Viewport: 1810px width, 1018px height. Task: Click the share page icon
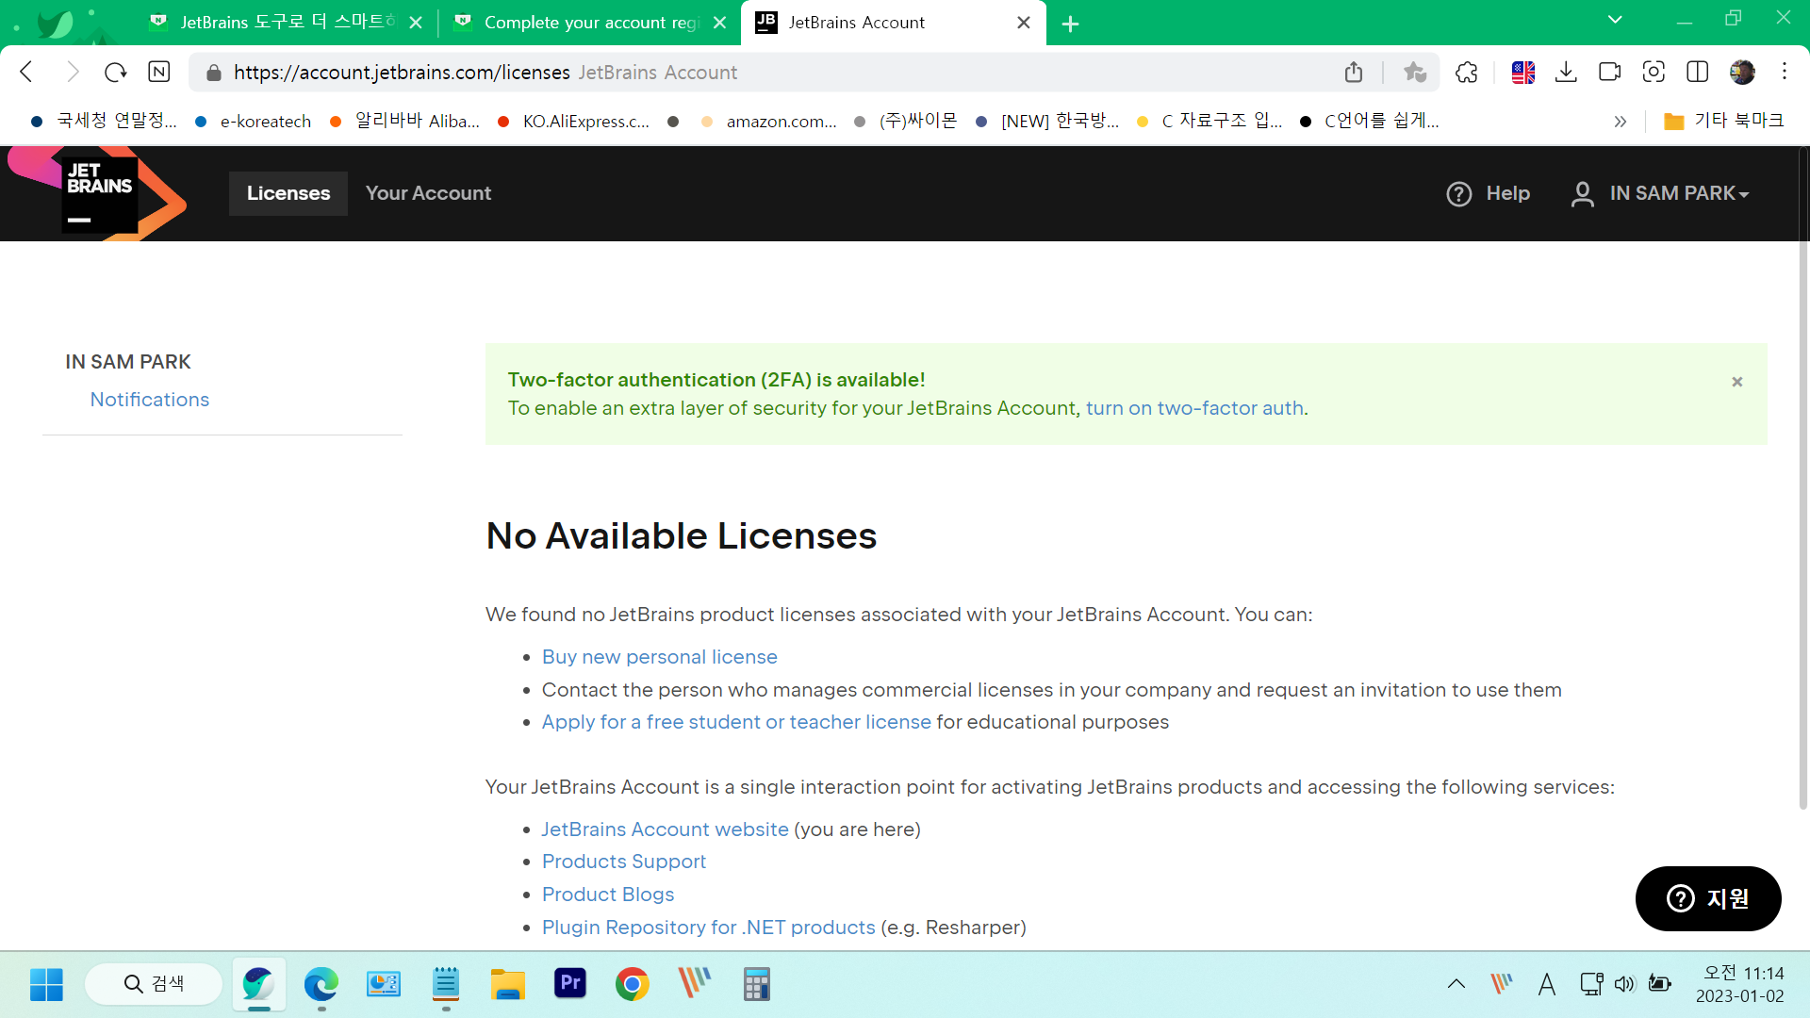click(x=1354, y=72)
